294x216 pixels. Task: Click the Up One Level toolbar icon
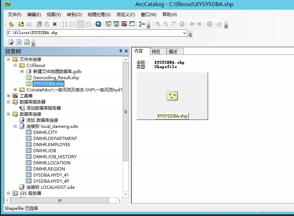point(11,24)
